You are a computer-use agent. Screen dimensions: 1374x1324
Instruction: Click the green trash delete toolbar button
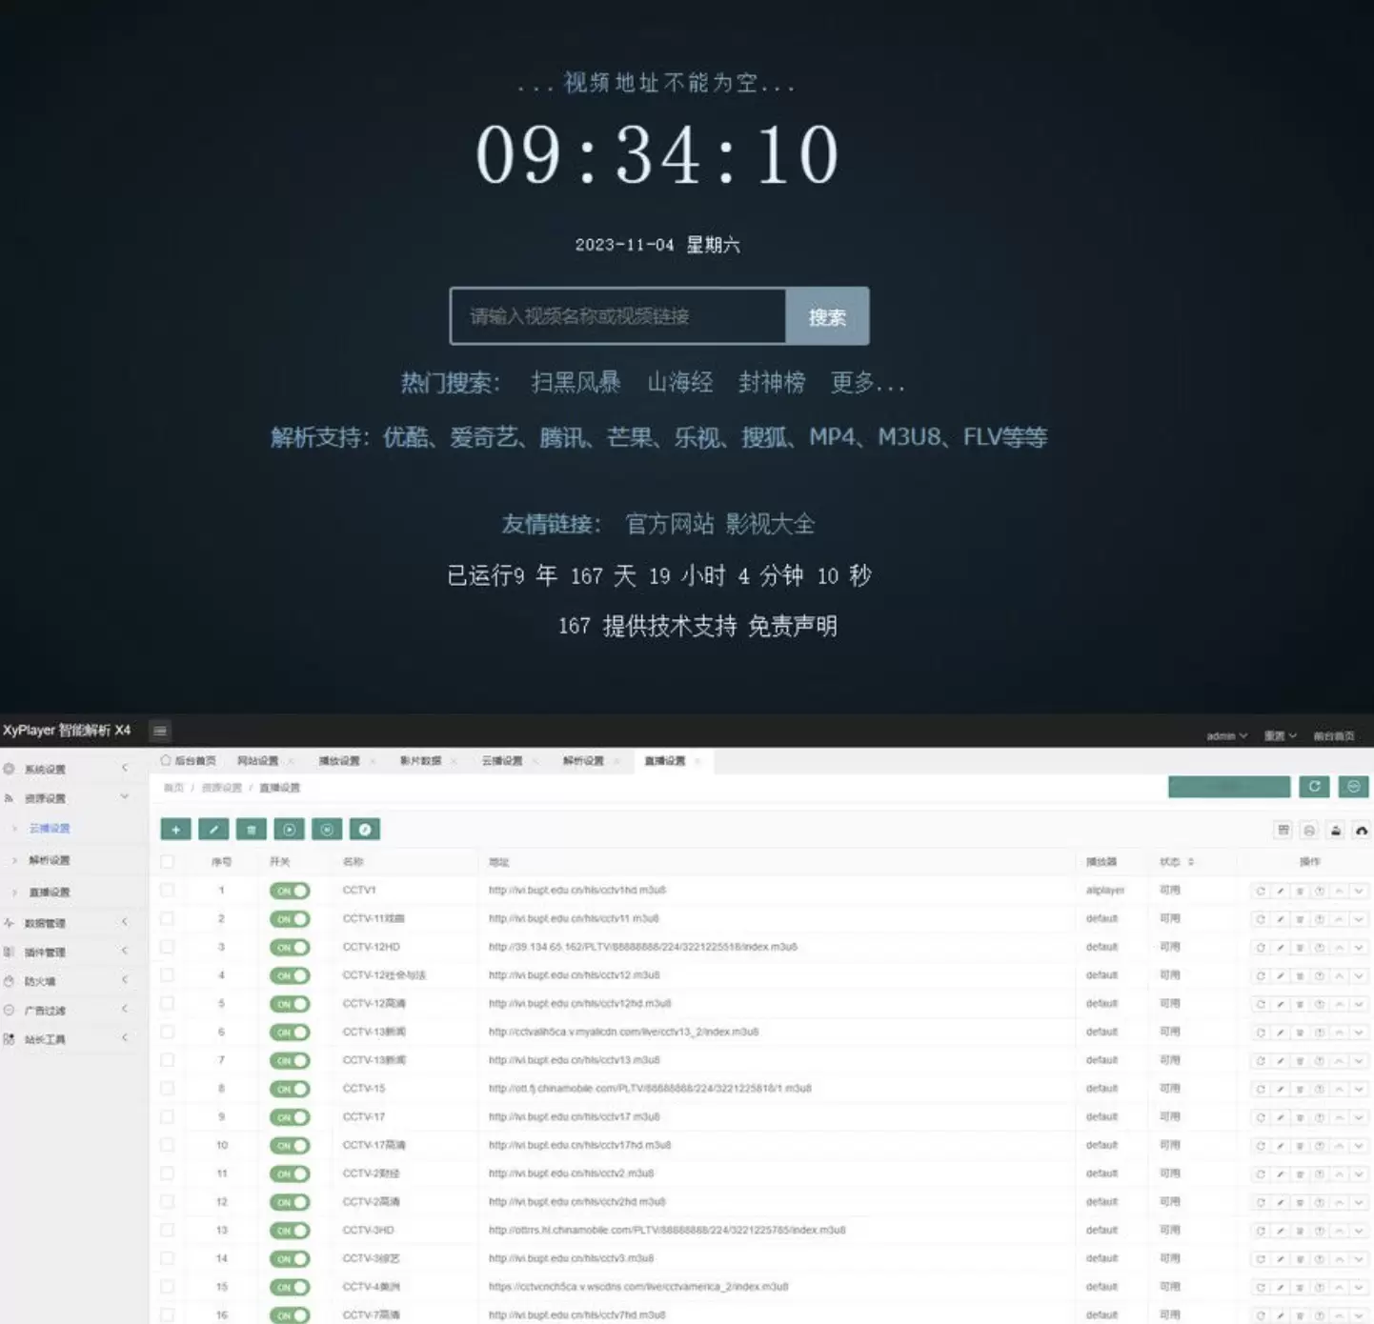click(252, 830)
